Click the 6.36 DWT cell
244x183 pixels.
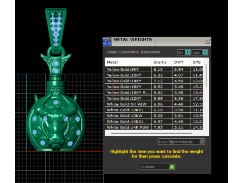pyautogui.click(x=181, y=98)
